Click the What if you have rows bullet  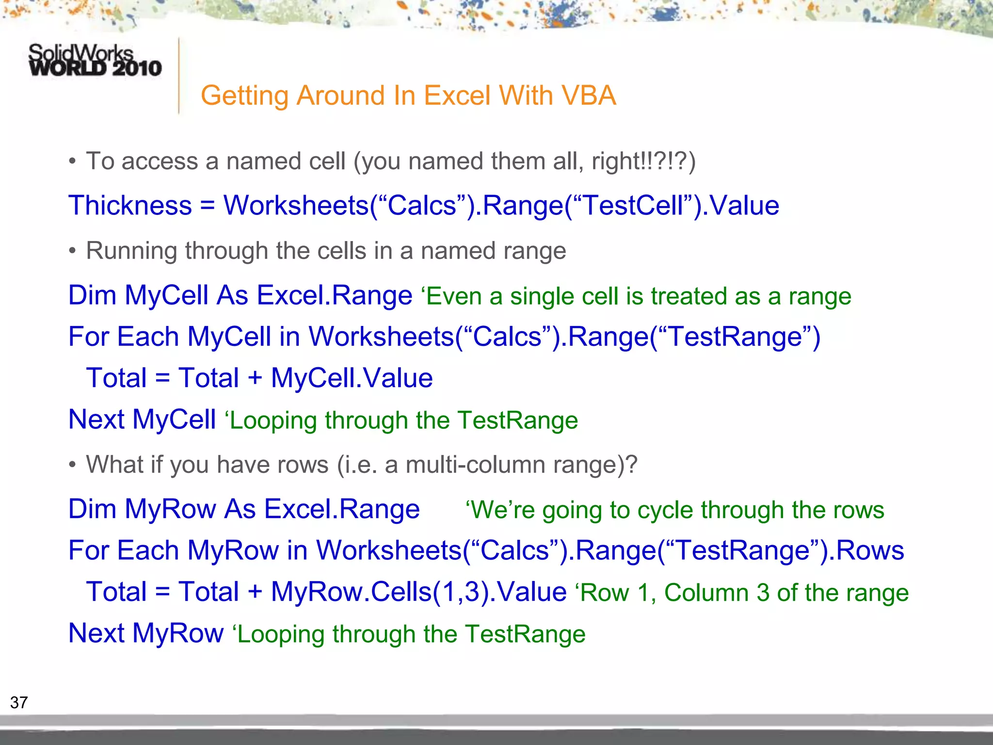[x=361, y=464]
